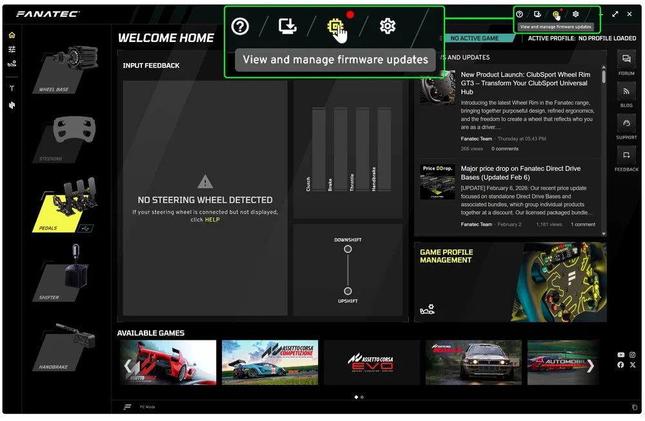Open the Assetto Corsa EVO thumbnail
Viewport: 645px width, 421px height.
[x=372, y=362]
